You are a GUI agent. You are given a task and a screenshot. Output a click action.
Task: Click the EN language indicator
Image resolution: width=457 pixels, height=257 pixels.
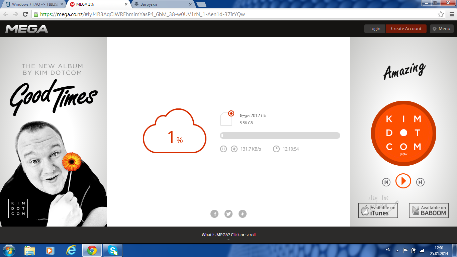[388, 250]
